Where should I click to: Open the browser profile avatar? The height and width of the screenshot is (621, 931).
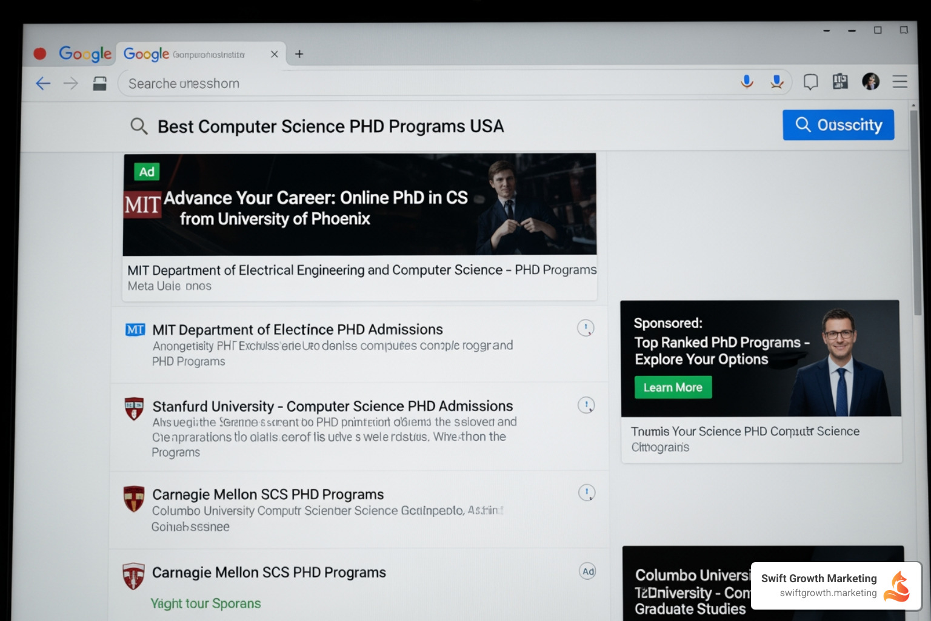pyautogui.click(x=870, y=81)
